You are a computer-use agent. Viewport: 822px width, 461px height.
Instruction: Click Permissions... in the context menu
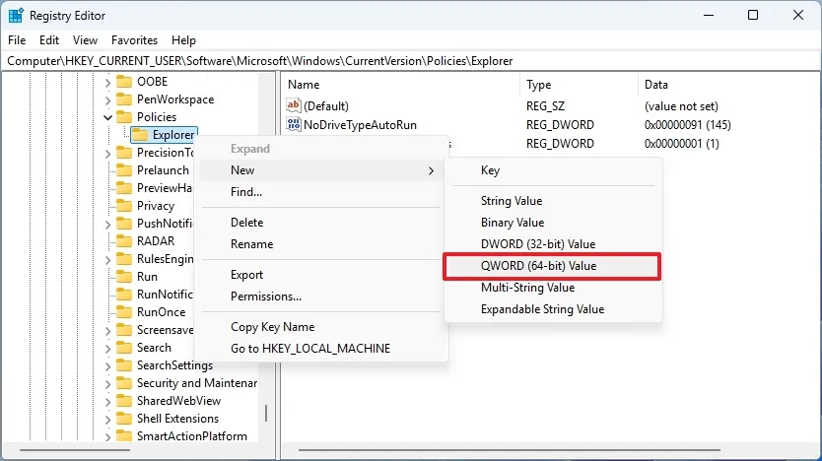coord(265,296)
